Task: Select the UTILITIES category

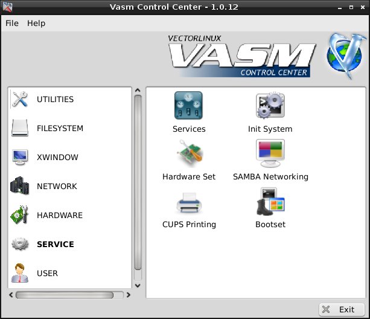Action: click(x=55, y=100)
